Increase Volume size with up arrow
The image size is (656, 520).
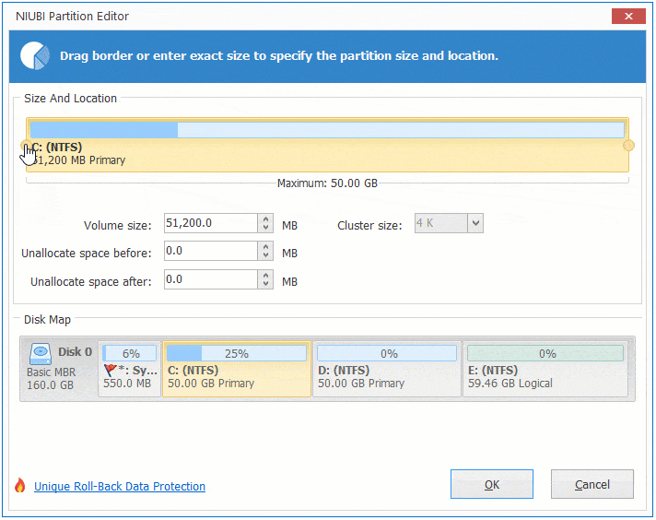tap(266, 219)
